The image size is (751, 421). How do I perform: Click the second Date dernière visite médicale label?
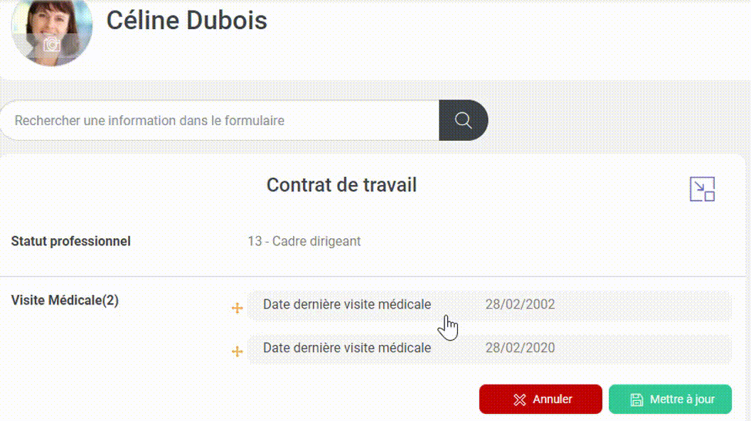tap(347, 348)
